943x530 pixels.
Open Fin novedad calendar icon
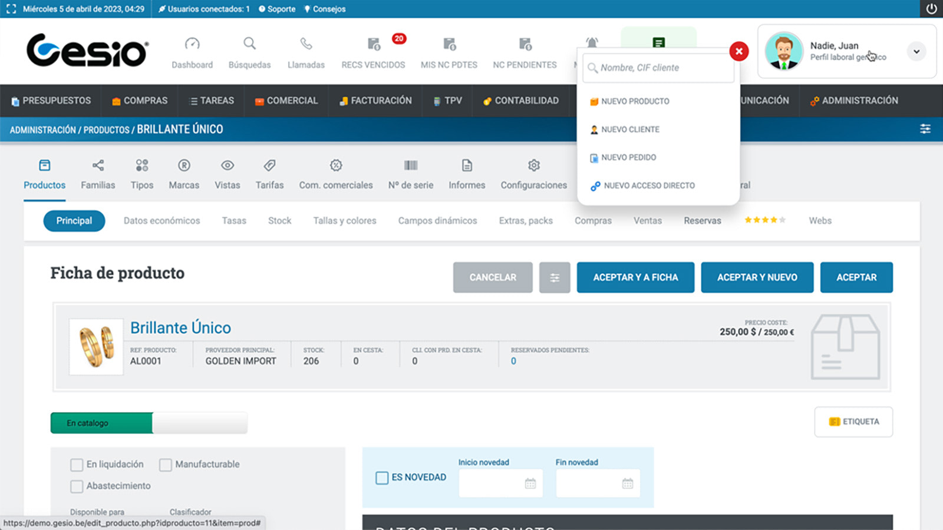[628, 483]
